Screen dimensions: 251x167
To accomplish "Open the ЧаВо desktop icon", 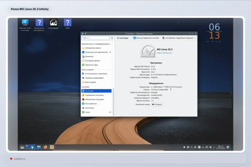I will click(x=67, y=24).
